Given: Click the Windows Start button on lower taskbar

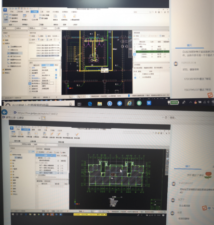Looking at the screenshot, I should (13, 214).
